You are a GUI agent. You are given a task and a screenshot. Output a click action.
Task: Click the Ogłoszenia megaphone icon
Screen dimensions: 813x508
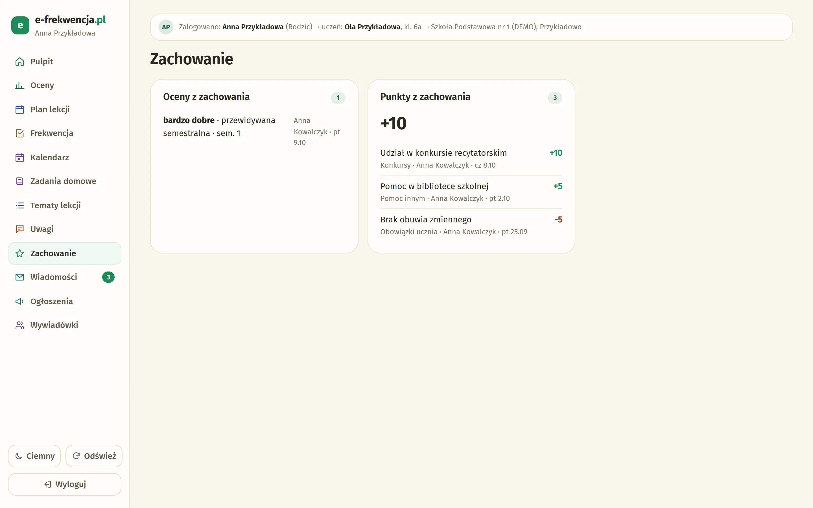pos(20,301)
